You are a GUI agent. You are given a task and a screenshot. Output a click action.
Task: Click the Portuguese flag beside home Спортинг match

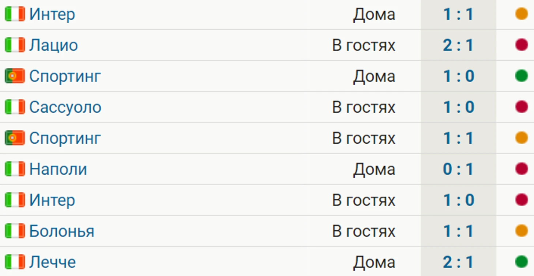click(x=15, y=76)
